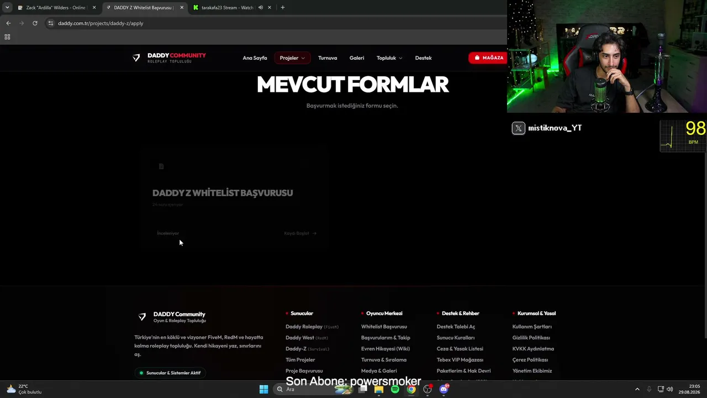Click Kaydı Başlat on the form card
This screenshot has width=707, height=398.
point(300,233)
